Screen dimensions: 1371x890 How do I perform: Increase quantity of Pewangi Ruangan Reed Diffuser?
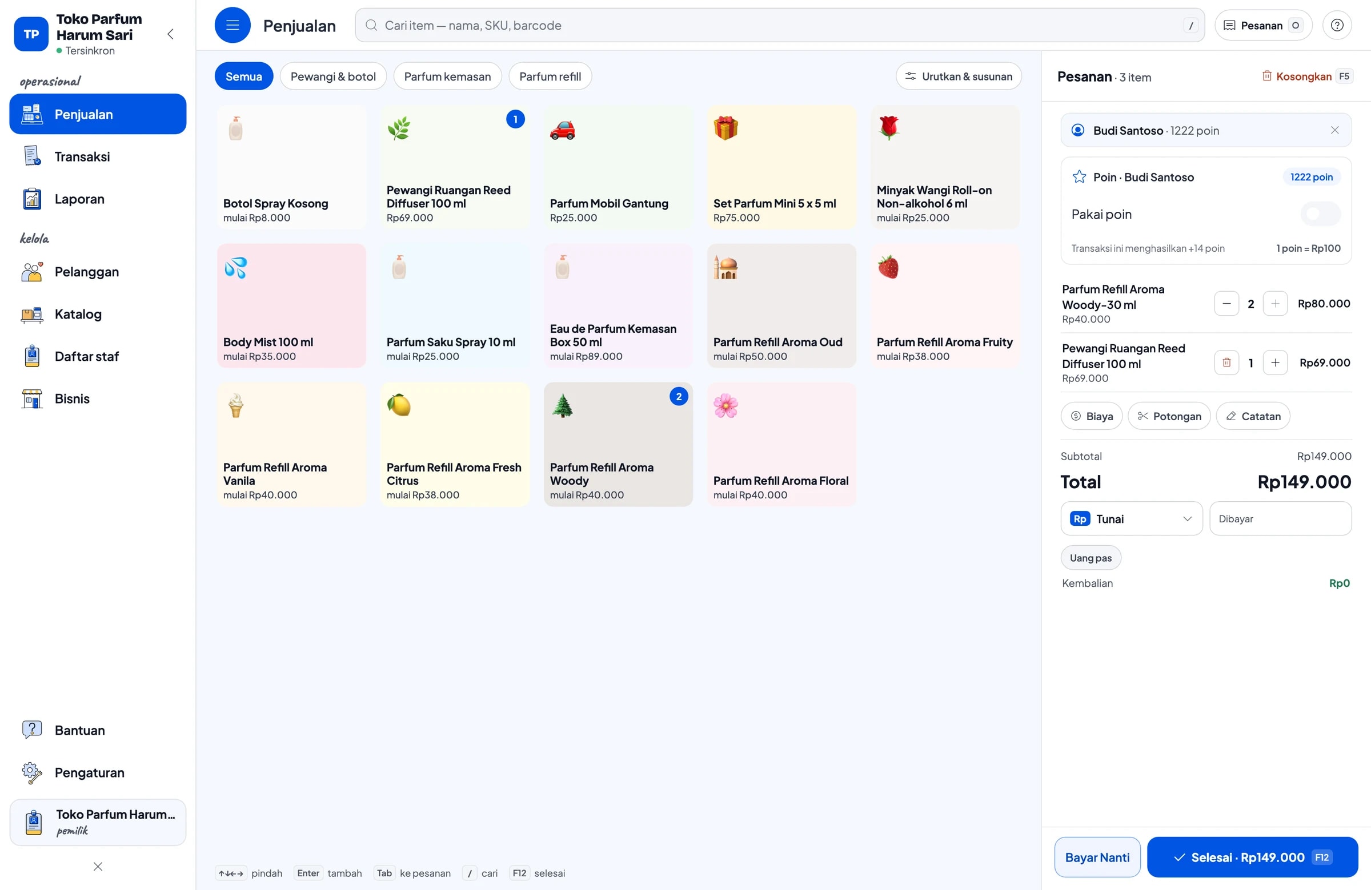point(1275,363)
